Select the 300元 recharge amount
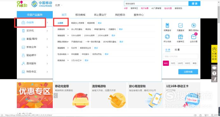This screenshot has width=220, height=117. 188,63
